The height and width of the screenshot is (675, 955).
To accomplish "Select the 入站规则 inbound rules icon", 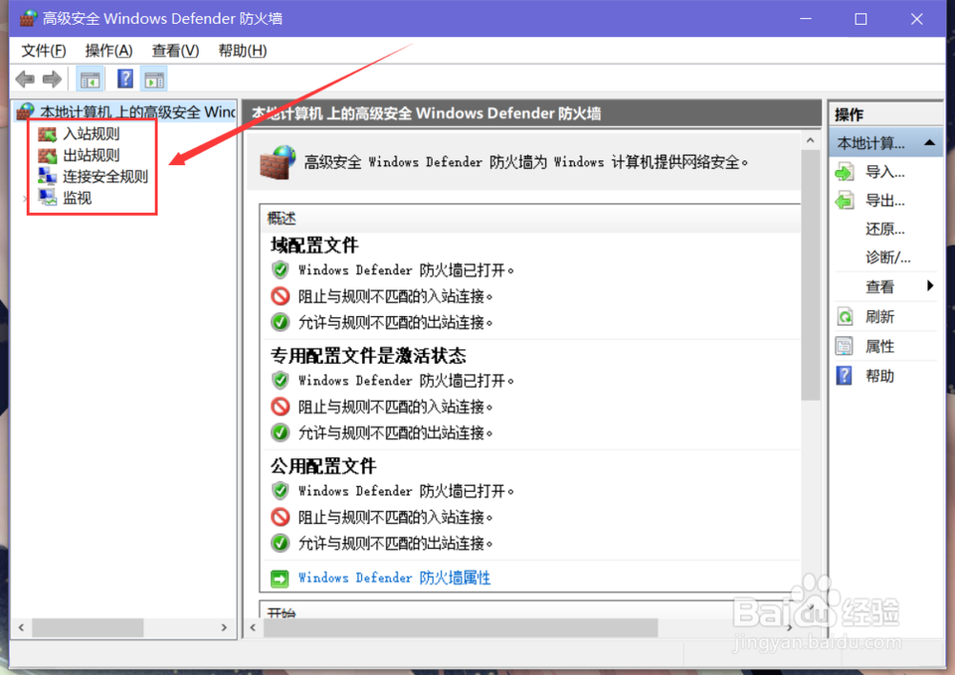I will pos(47,134).
